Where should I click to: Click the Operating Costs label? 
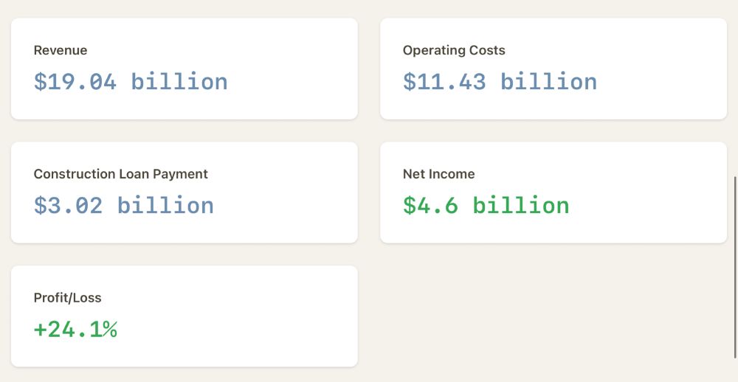(x=454, y=51)
